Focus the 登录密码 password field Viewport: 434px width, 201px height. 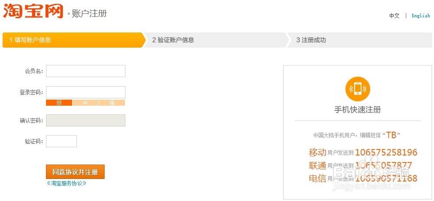click(85, 92)
